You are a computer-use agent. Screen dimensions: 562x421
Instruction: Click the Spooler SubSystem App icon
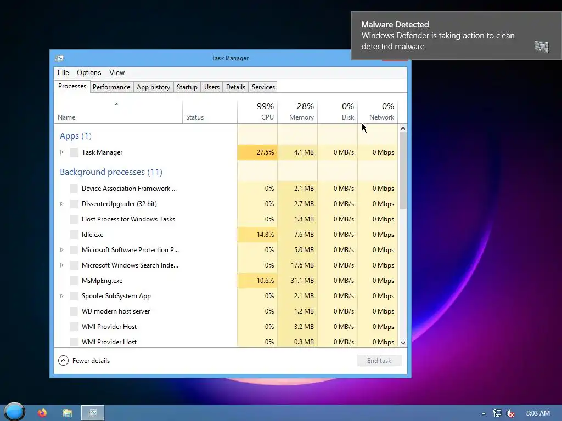[x=74, y=296]
